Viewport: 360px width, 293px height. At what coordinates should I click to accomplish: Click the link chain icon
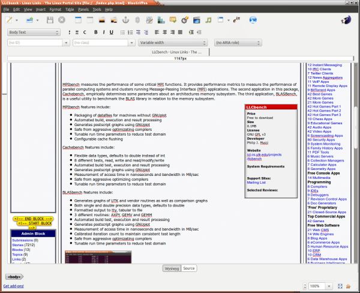[x=137, y=20]
